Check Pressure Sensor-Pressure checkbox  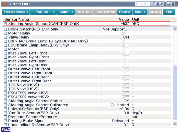(5, 117)
